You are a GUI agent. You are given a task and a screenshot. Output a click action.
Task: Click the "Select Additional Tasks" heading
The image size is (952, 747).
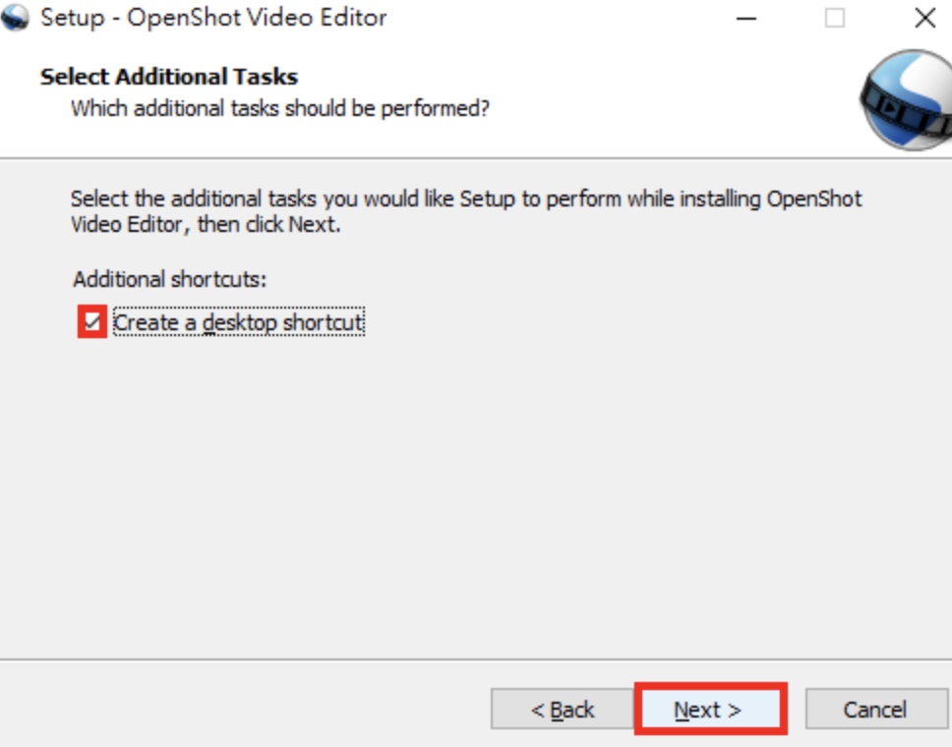point(169,77)
